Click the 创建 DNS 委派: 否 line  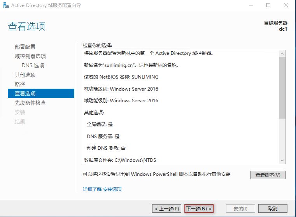tap(106, 148)
